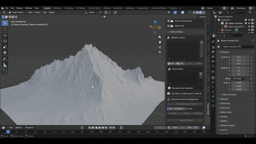Select the Move tool

point(5,35)
